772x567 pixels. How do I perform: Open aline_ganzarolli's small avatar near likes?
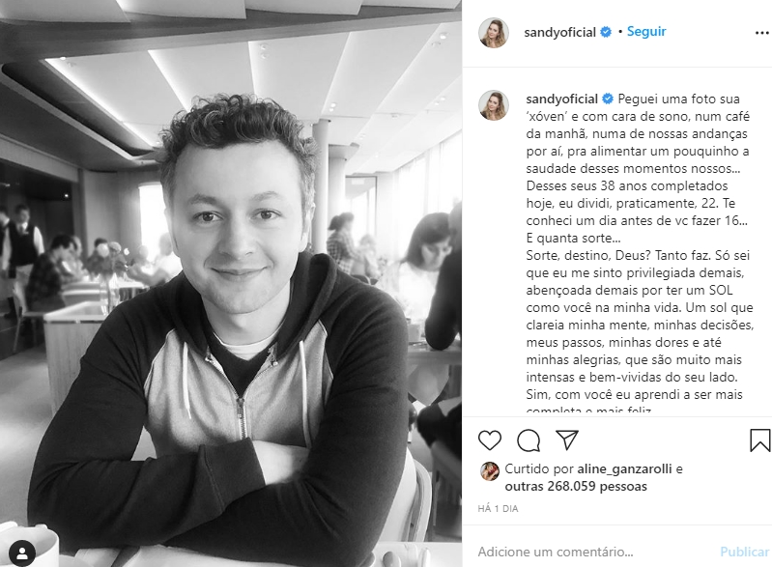[x=490, y=471]
